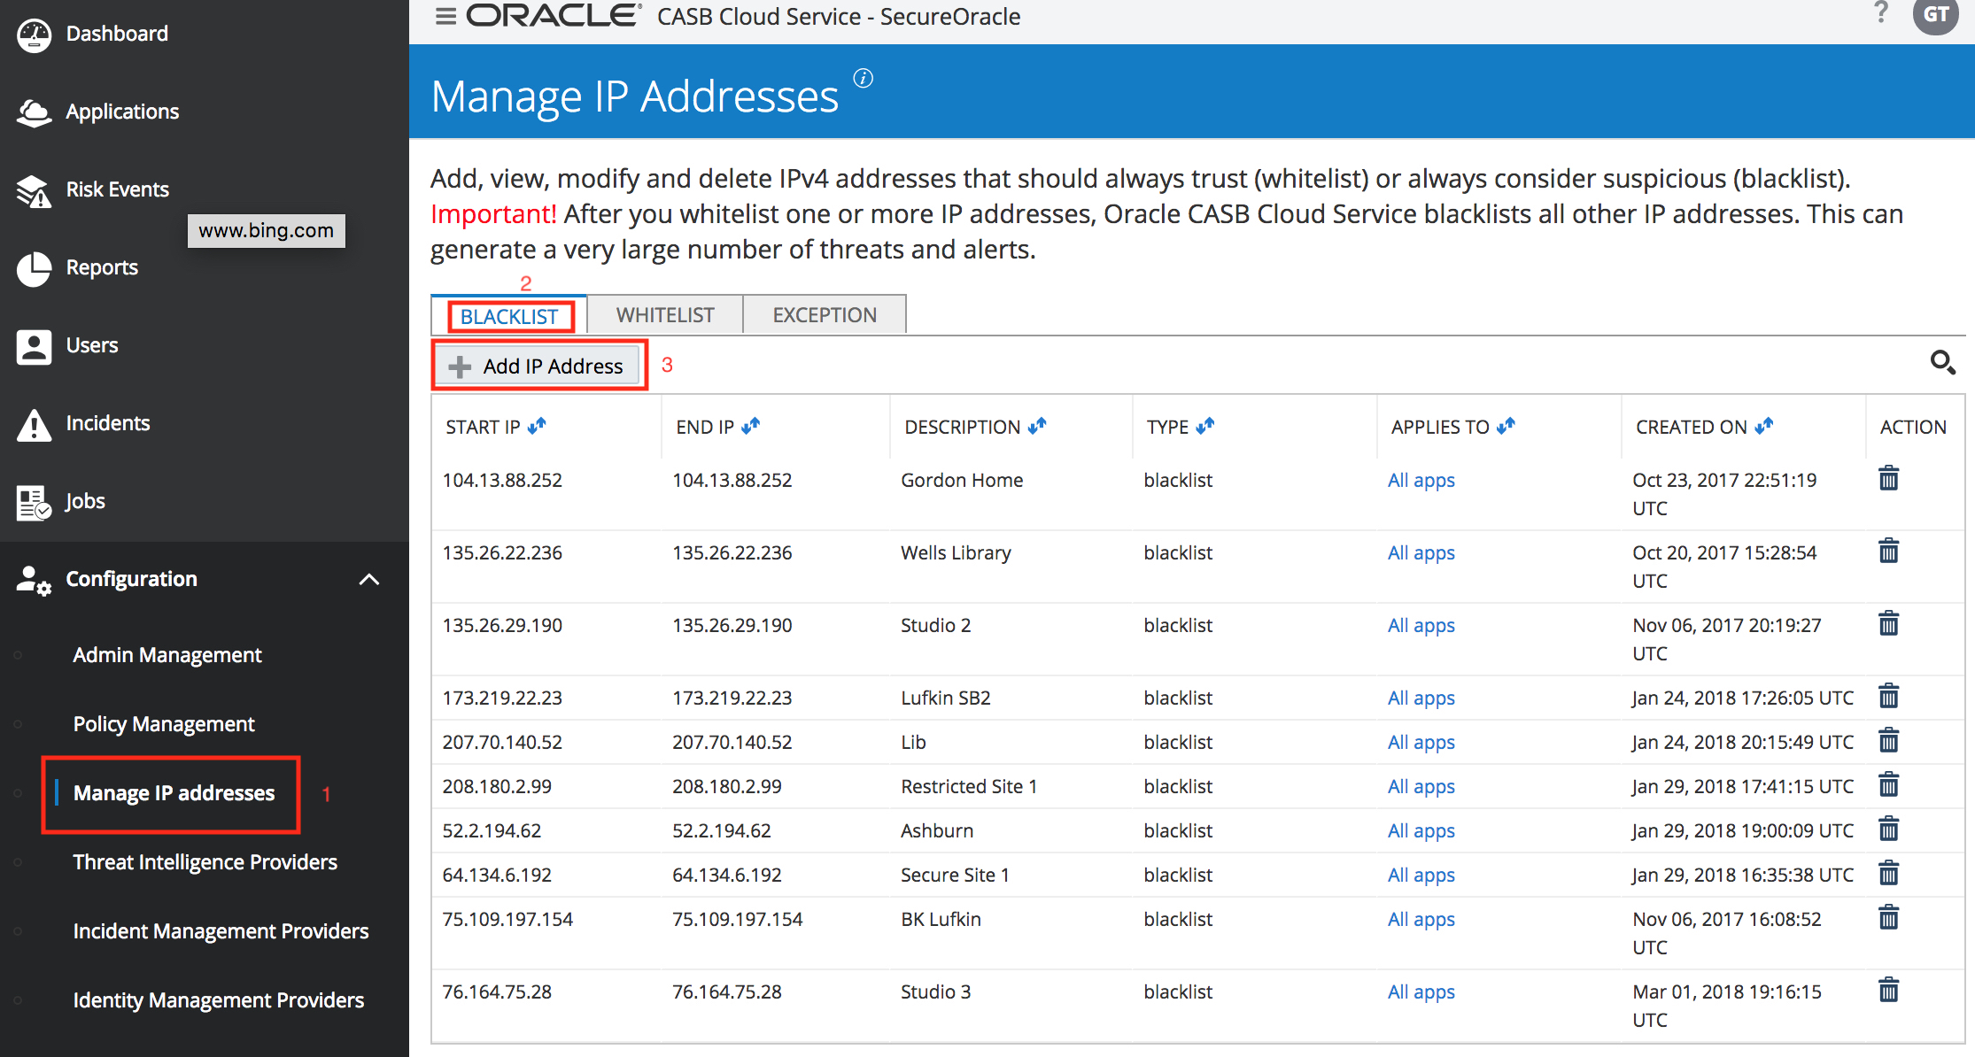Open All apps link in the Lib row
1975x1057 pixels.
point(1421,743)
